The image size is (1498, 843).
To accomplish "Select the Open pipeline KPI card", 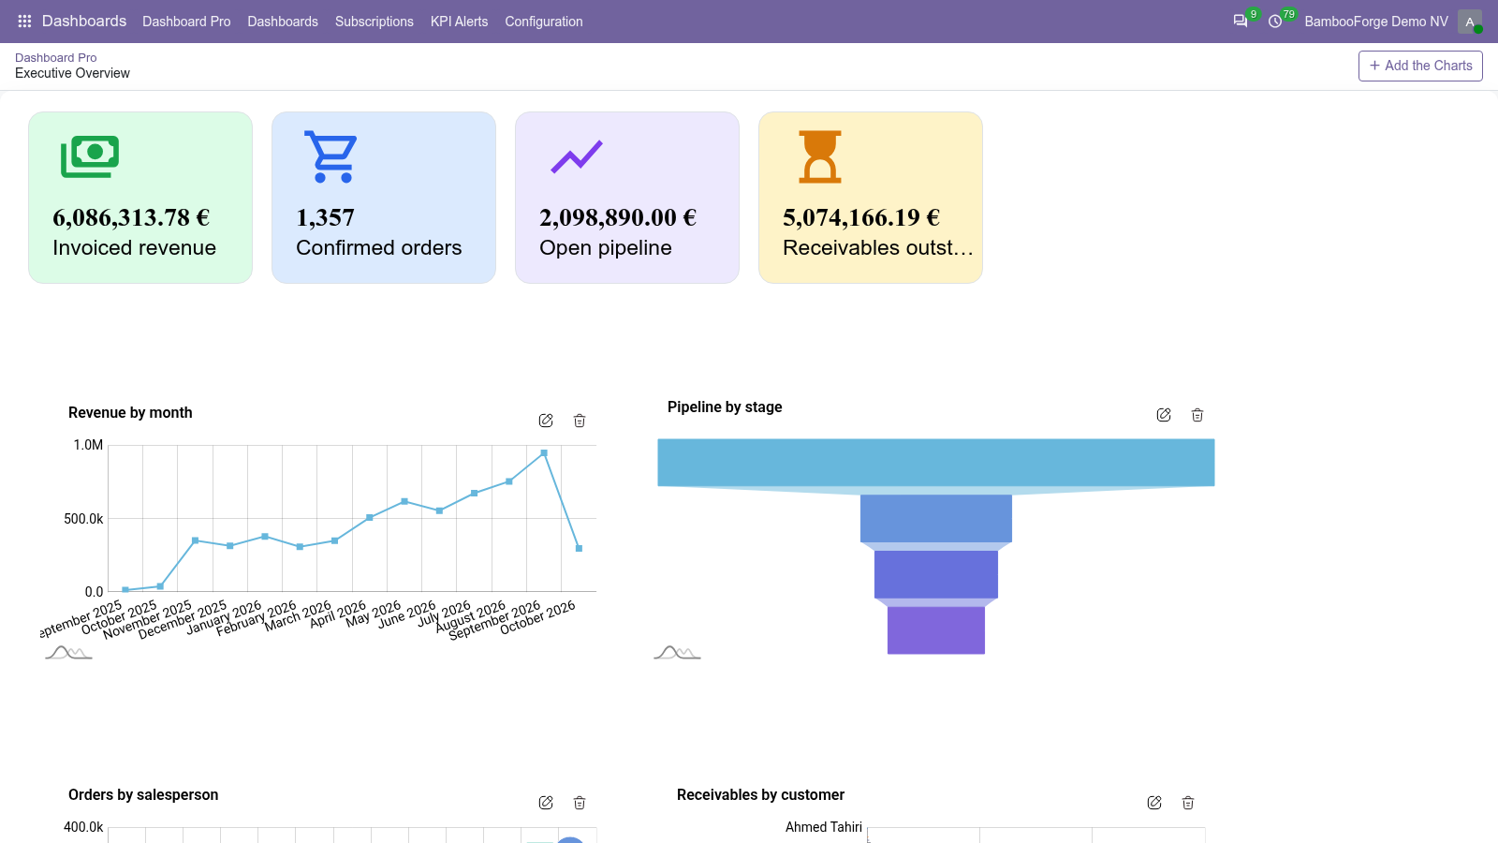I will click(627, 198).
